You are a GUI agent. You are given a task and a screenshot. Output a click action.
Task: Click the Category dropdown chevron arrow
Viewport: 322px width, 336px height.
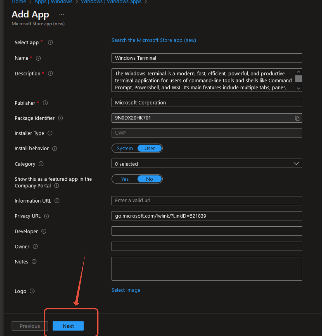click(x=296, y=164)
